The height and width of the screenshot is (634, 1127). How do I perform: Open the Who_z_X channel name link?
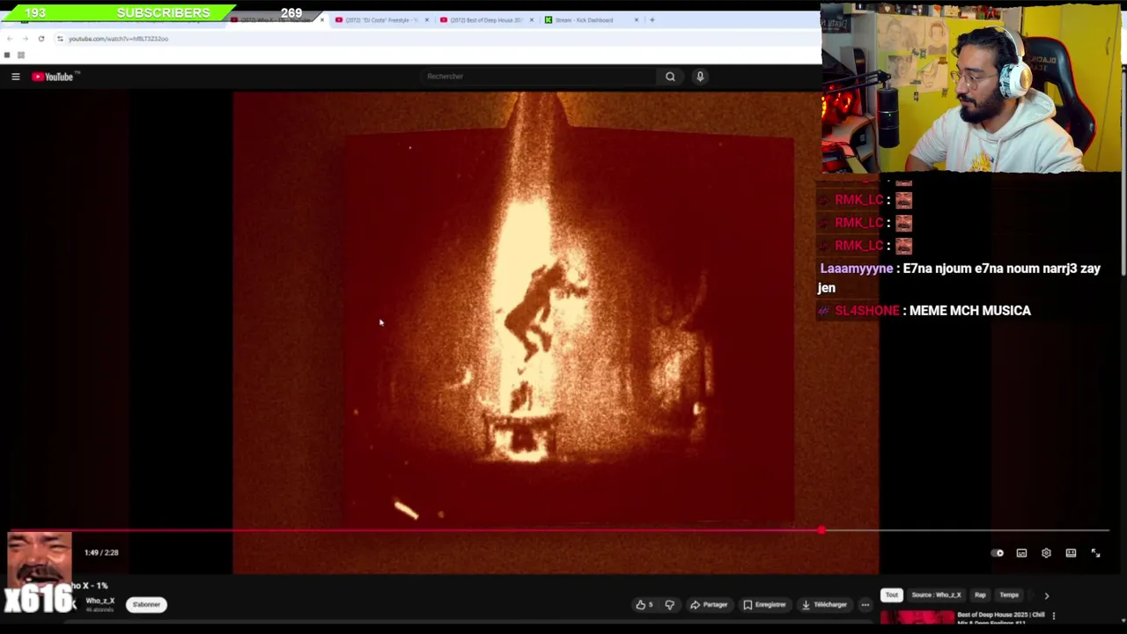coord(99,601)
